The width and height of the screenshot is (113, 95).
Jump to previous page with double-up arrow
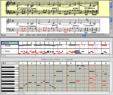pyautogui.click(x=111, y=30)
